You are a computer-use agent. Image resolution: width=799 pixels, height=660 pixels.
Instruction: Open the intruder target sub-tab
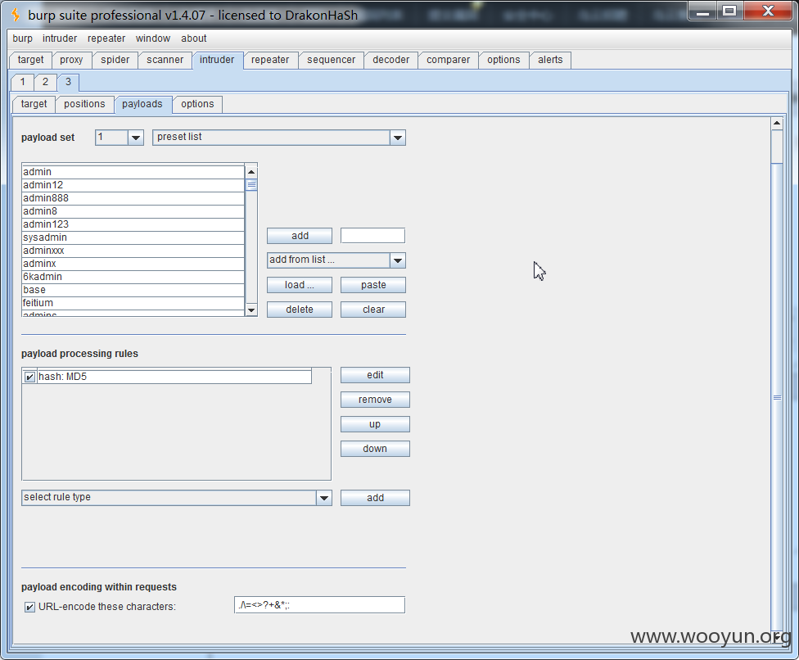tap(34, 104)
